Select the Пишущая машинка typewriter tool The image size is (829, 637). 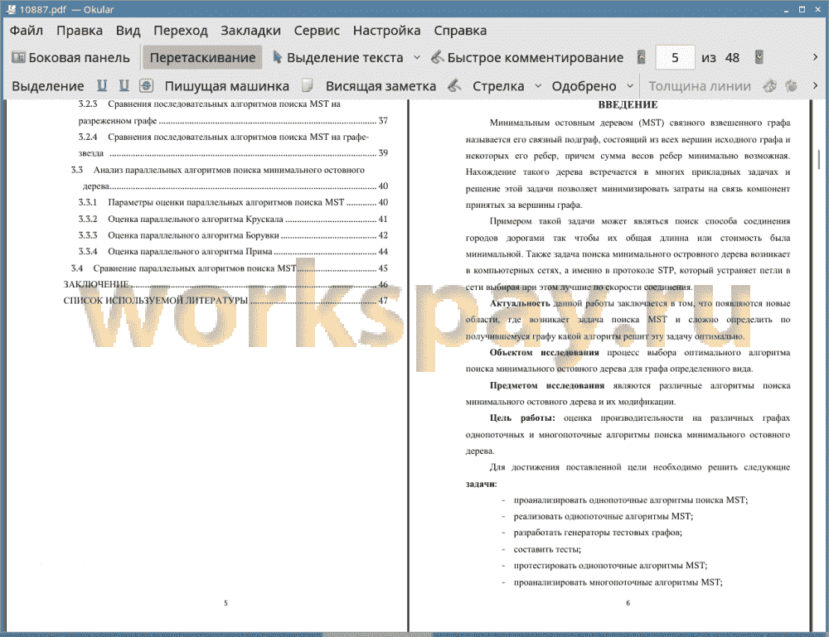pos(227,86)
